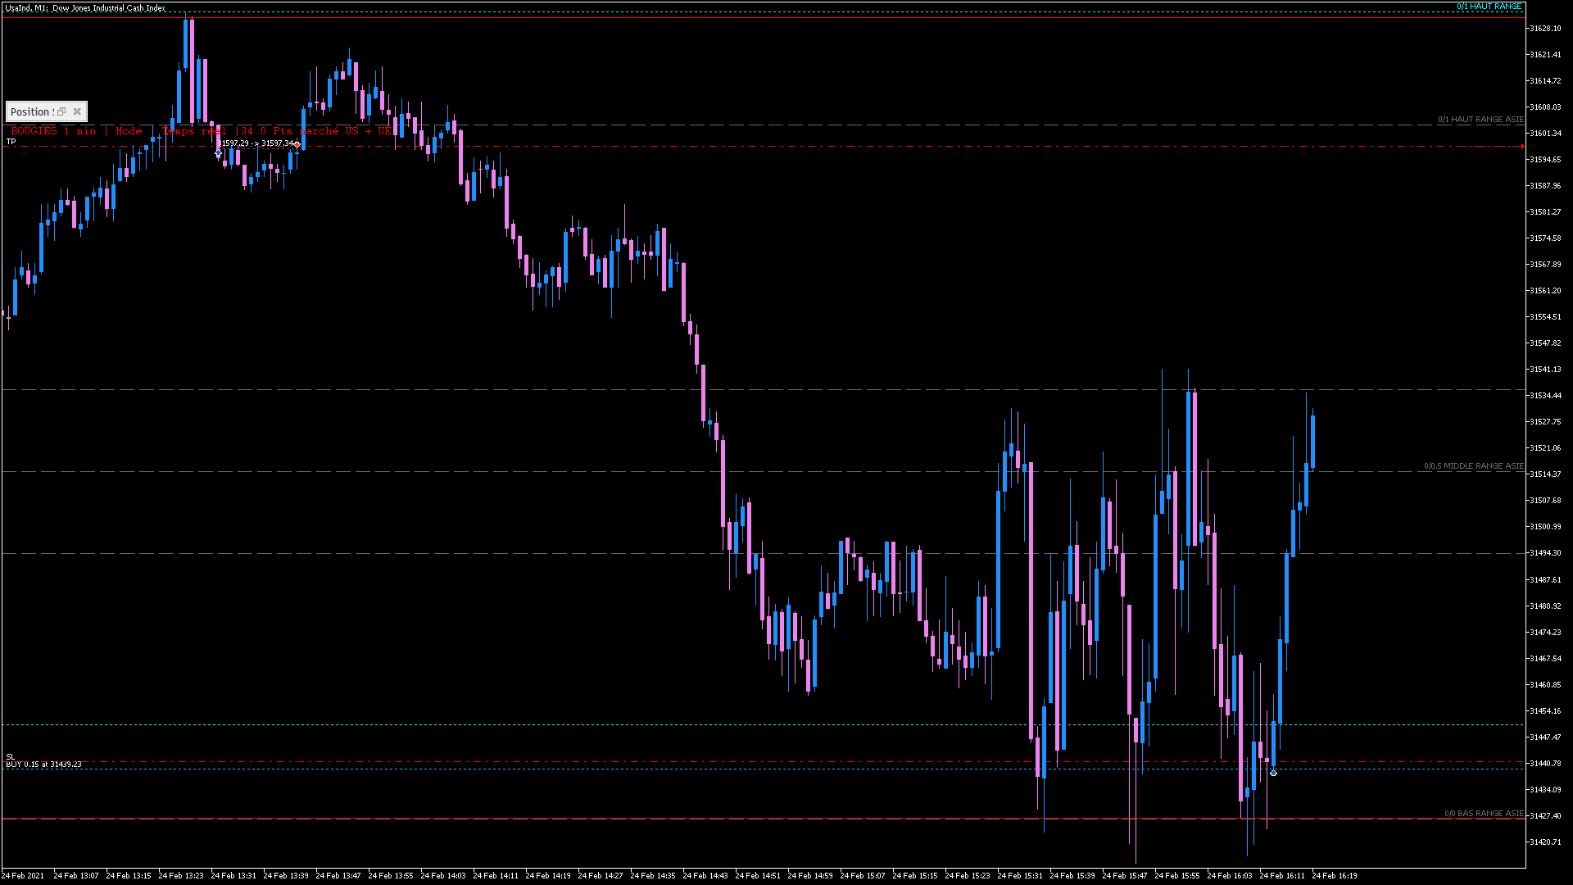Click blue buy arrow near 31597.29 label
This screenshot has height=885, width=1573.
[x=219, y=153]
